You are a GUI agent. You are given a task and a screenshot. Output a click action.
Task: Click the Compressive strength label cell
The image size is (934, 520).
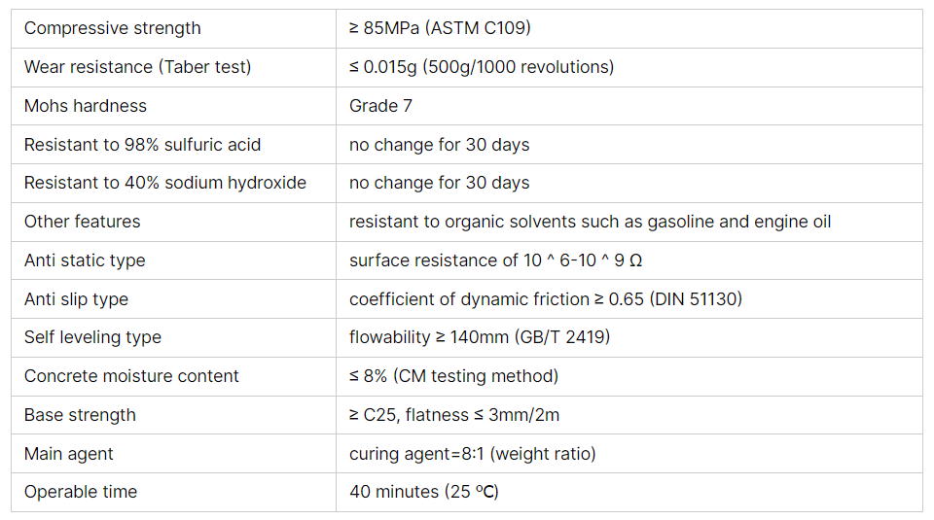112,28
